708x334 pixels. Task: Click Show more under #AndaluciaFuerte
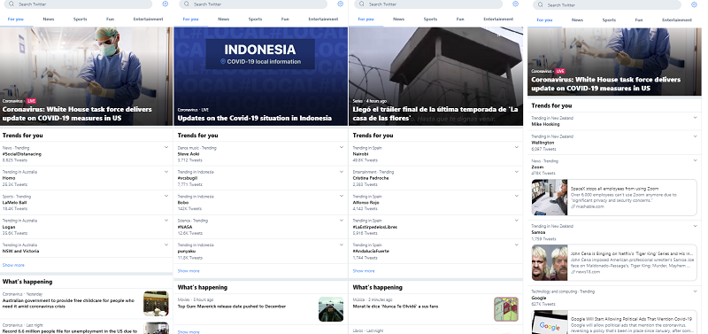(x=364, y=271)
